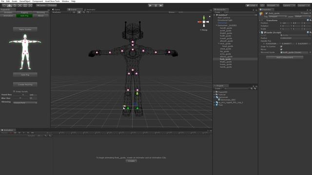Image resolution: width=312 pixels, height=175 pixels.
Task: Open the Asset Store Tools menu
Action: coord(52,1)
